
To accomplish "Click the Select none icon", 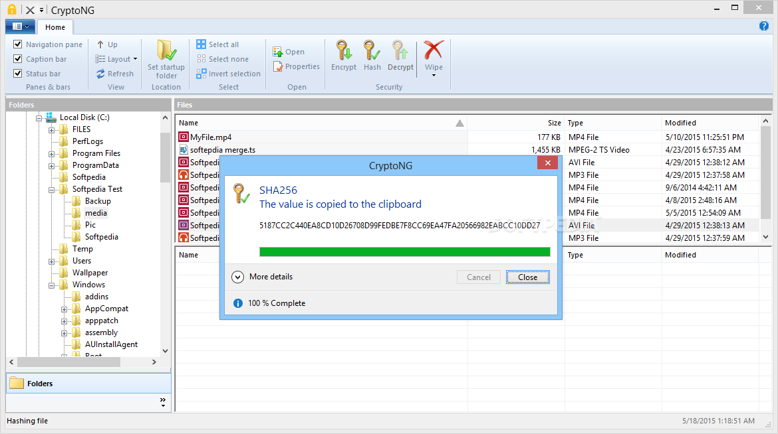I will pyautogui.click(x=201, y=59).
